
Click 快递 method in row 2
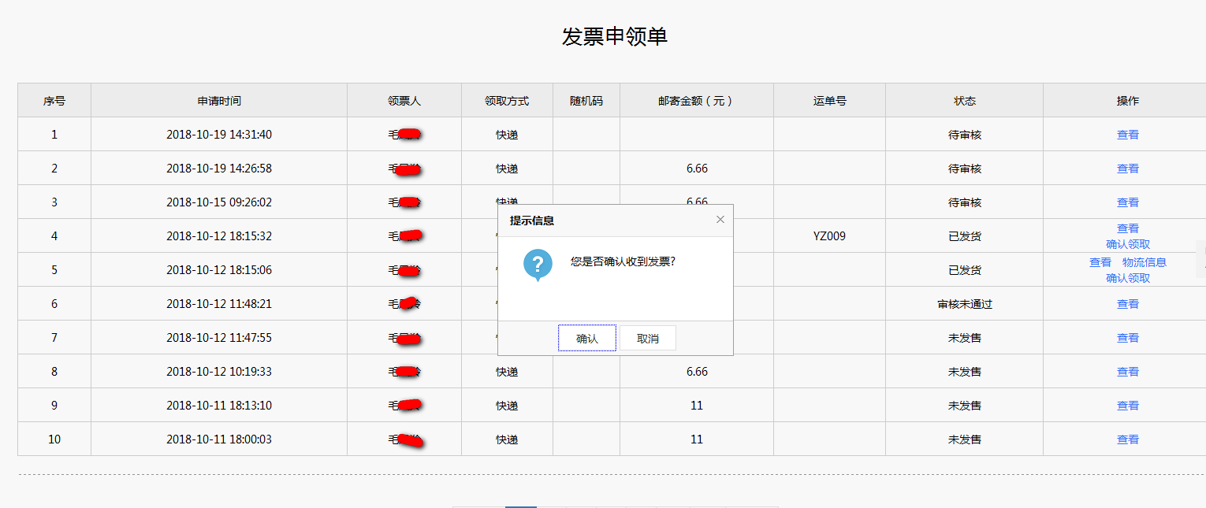507,169
